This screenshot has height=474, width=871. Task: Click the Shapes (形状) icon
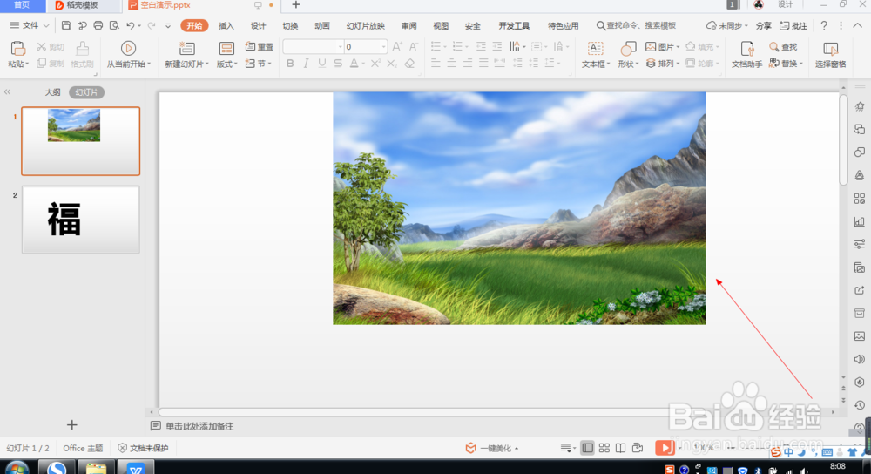[628, 48]
